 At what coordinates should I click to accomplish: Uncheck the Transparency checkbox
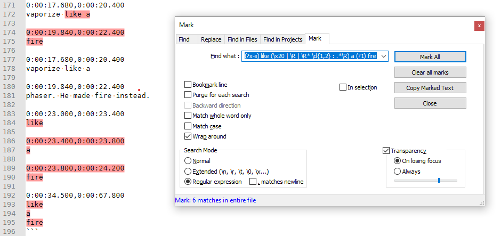click(x=386, y=151)
